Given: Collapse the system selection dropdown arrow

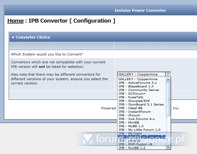Looking at the screenshot, I should [x=168, y=74].
